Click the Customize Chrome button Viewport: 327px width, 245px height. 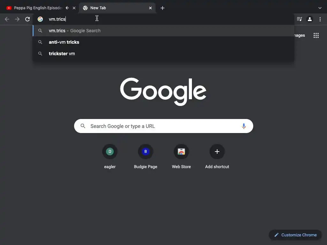pos(295,235)
